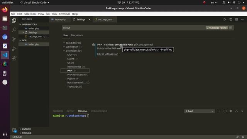Open settings.json in Open Editors list

(x=35, y=36)
